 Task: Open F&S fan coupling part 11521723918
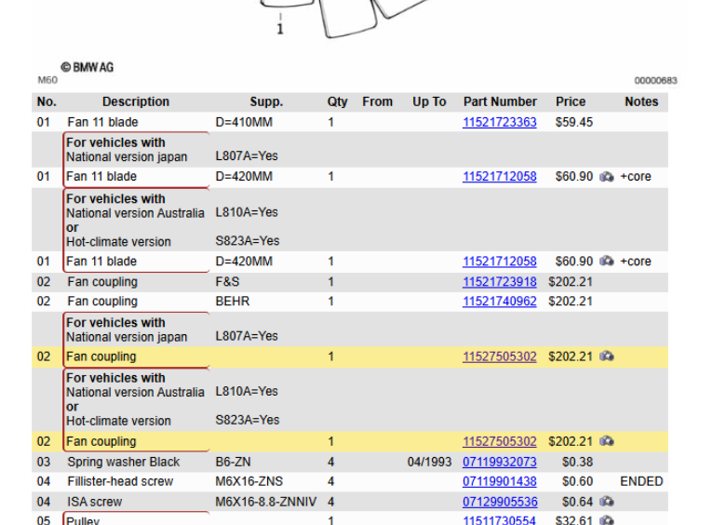coord(500,282)
